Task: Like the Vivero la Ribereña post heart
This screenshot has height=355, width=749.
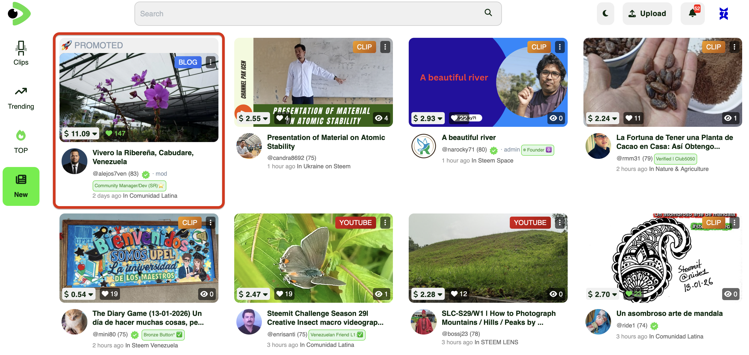Action: (109, 133)
